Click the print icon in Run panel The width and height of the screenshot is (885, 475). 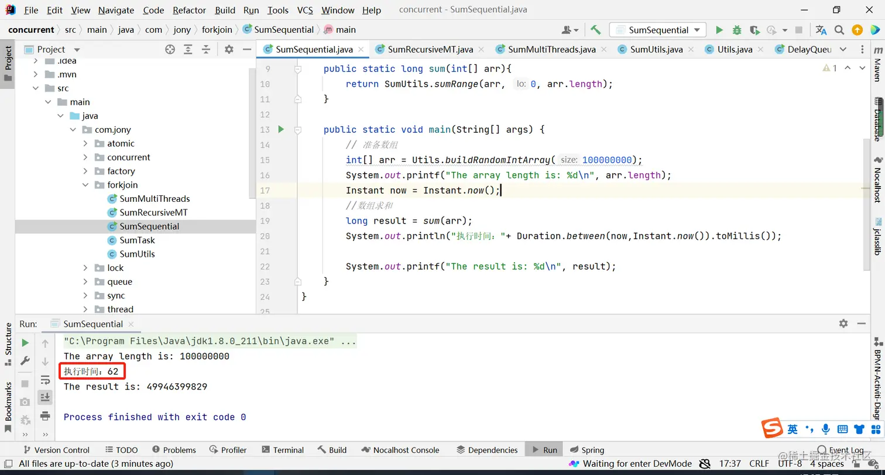[45, 416]
